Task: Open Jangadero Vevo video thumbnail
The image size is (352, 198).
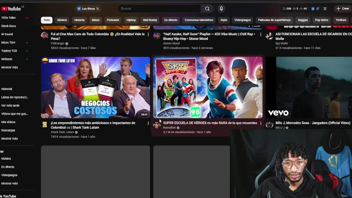Action: pyautogui.click(x=309, y=87)
